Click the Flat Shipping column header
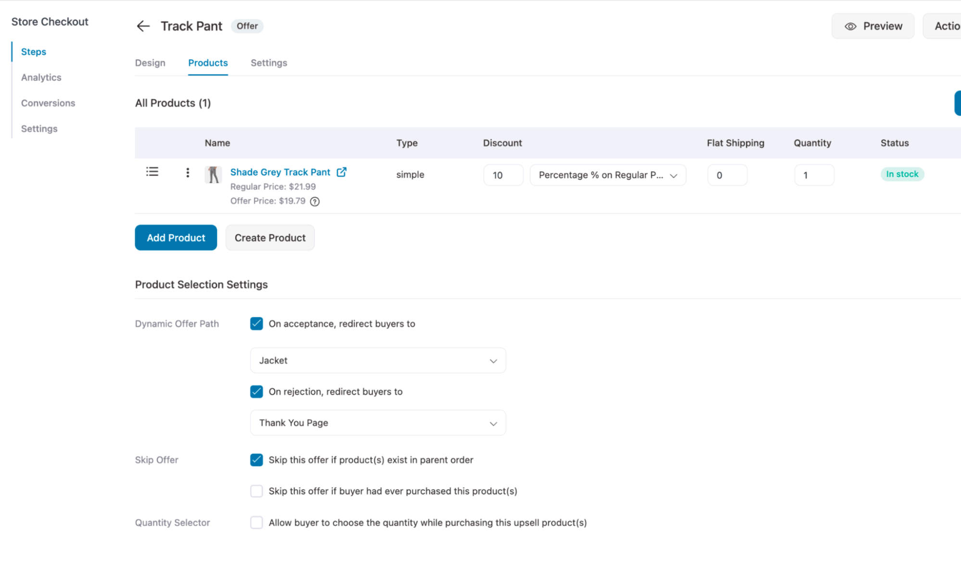Viewport: 961px width, 588px height. point(736,143)
